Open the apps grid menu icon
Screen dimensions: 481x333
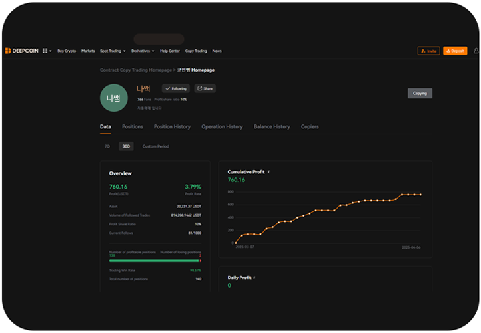coord(45,51)
